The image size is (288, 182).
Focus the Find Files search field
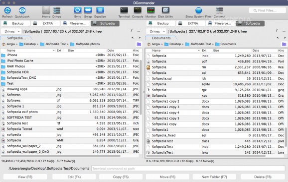pos(267,10)
